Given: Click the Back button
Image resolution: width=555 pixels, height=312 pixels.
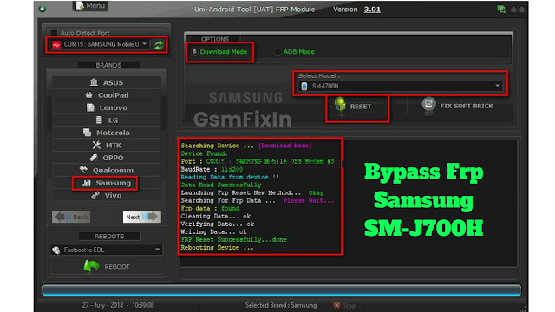Looking at the screenshot, I should click(x=71, y=217).
